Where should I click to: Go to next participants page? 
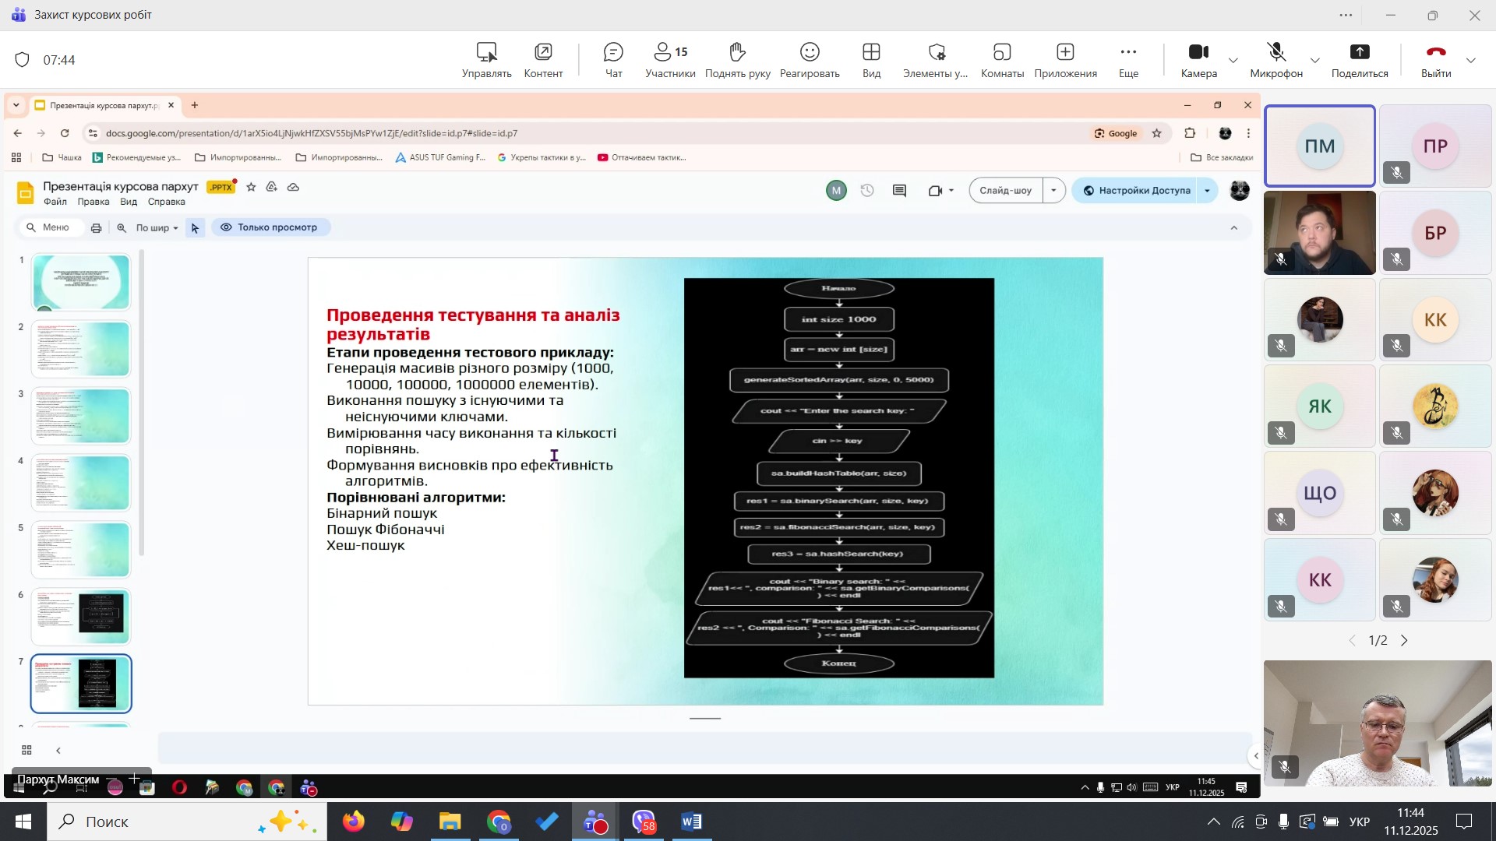[x=1405, y=641]
